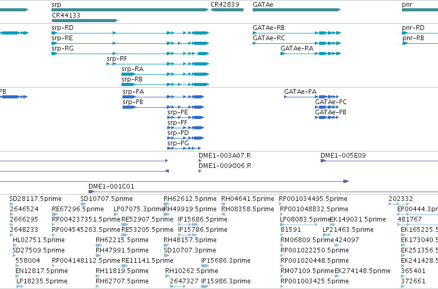Select EST SD27509.5prime

[x=14, y=256]
